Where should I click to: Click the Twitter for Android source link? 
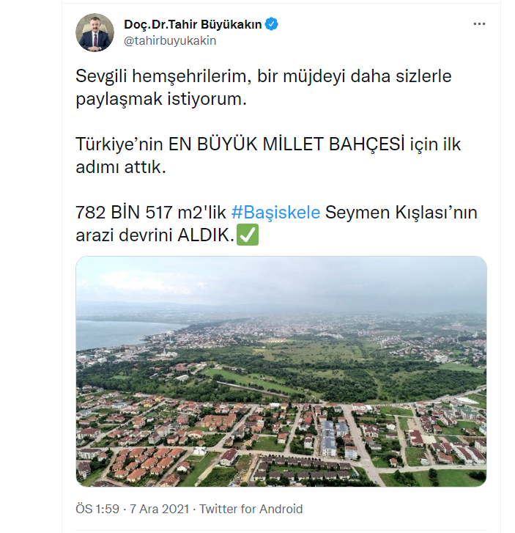point(251,509)
